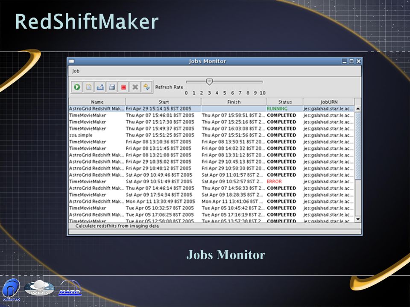Minimize the Jobs Monitor window
The width and height of the screenshot is (410, 307).
coord(345,61)
